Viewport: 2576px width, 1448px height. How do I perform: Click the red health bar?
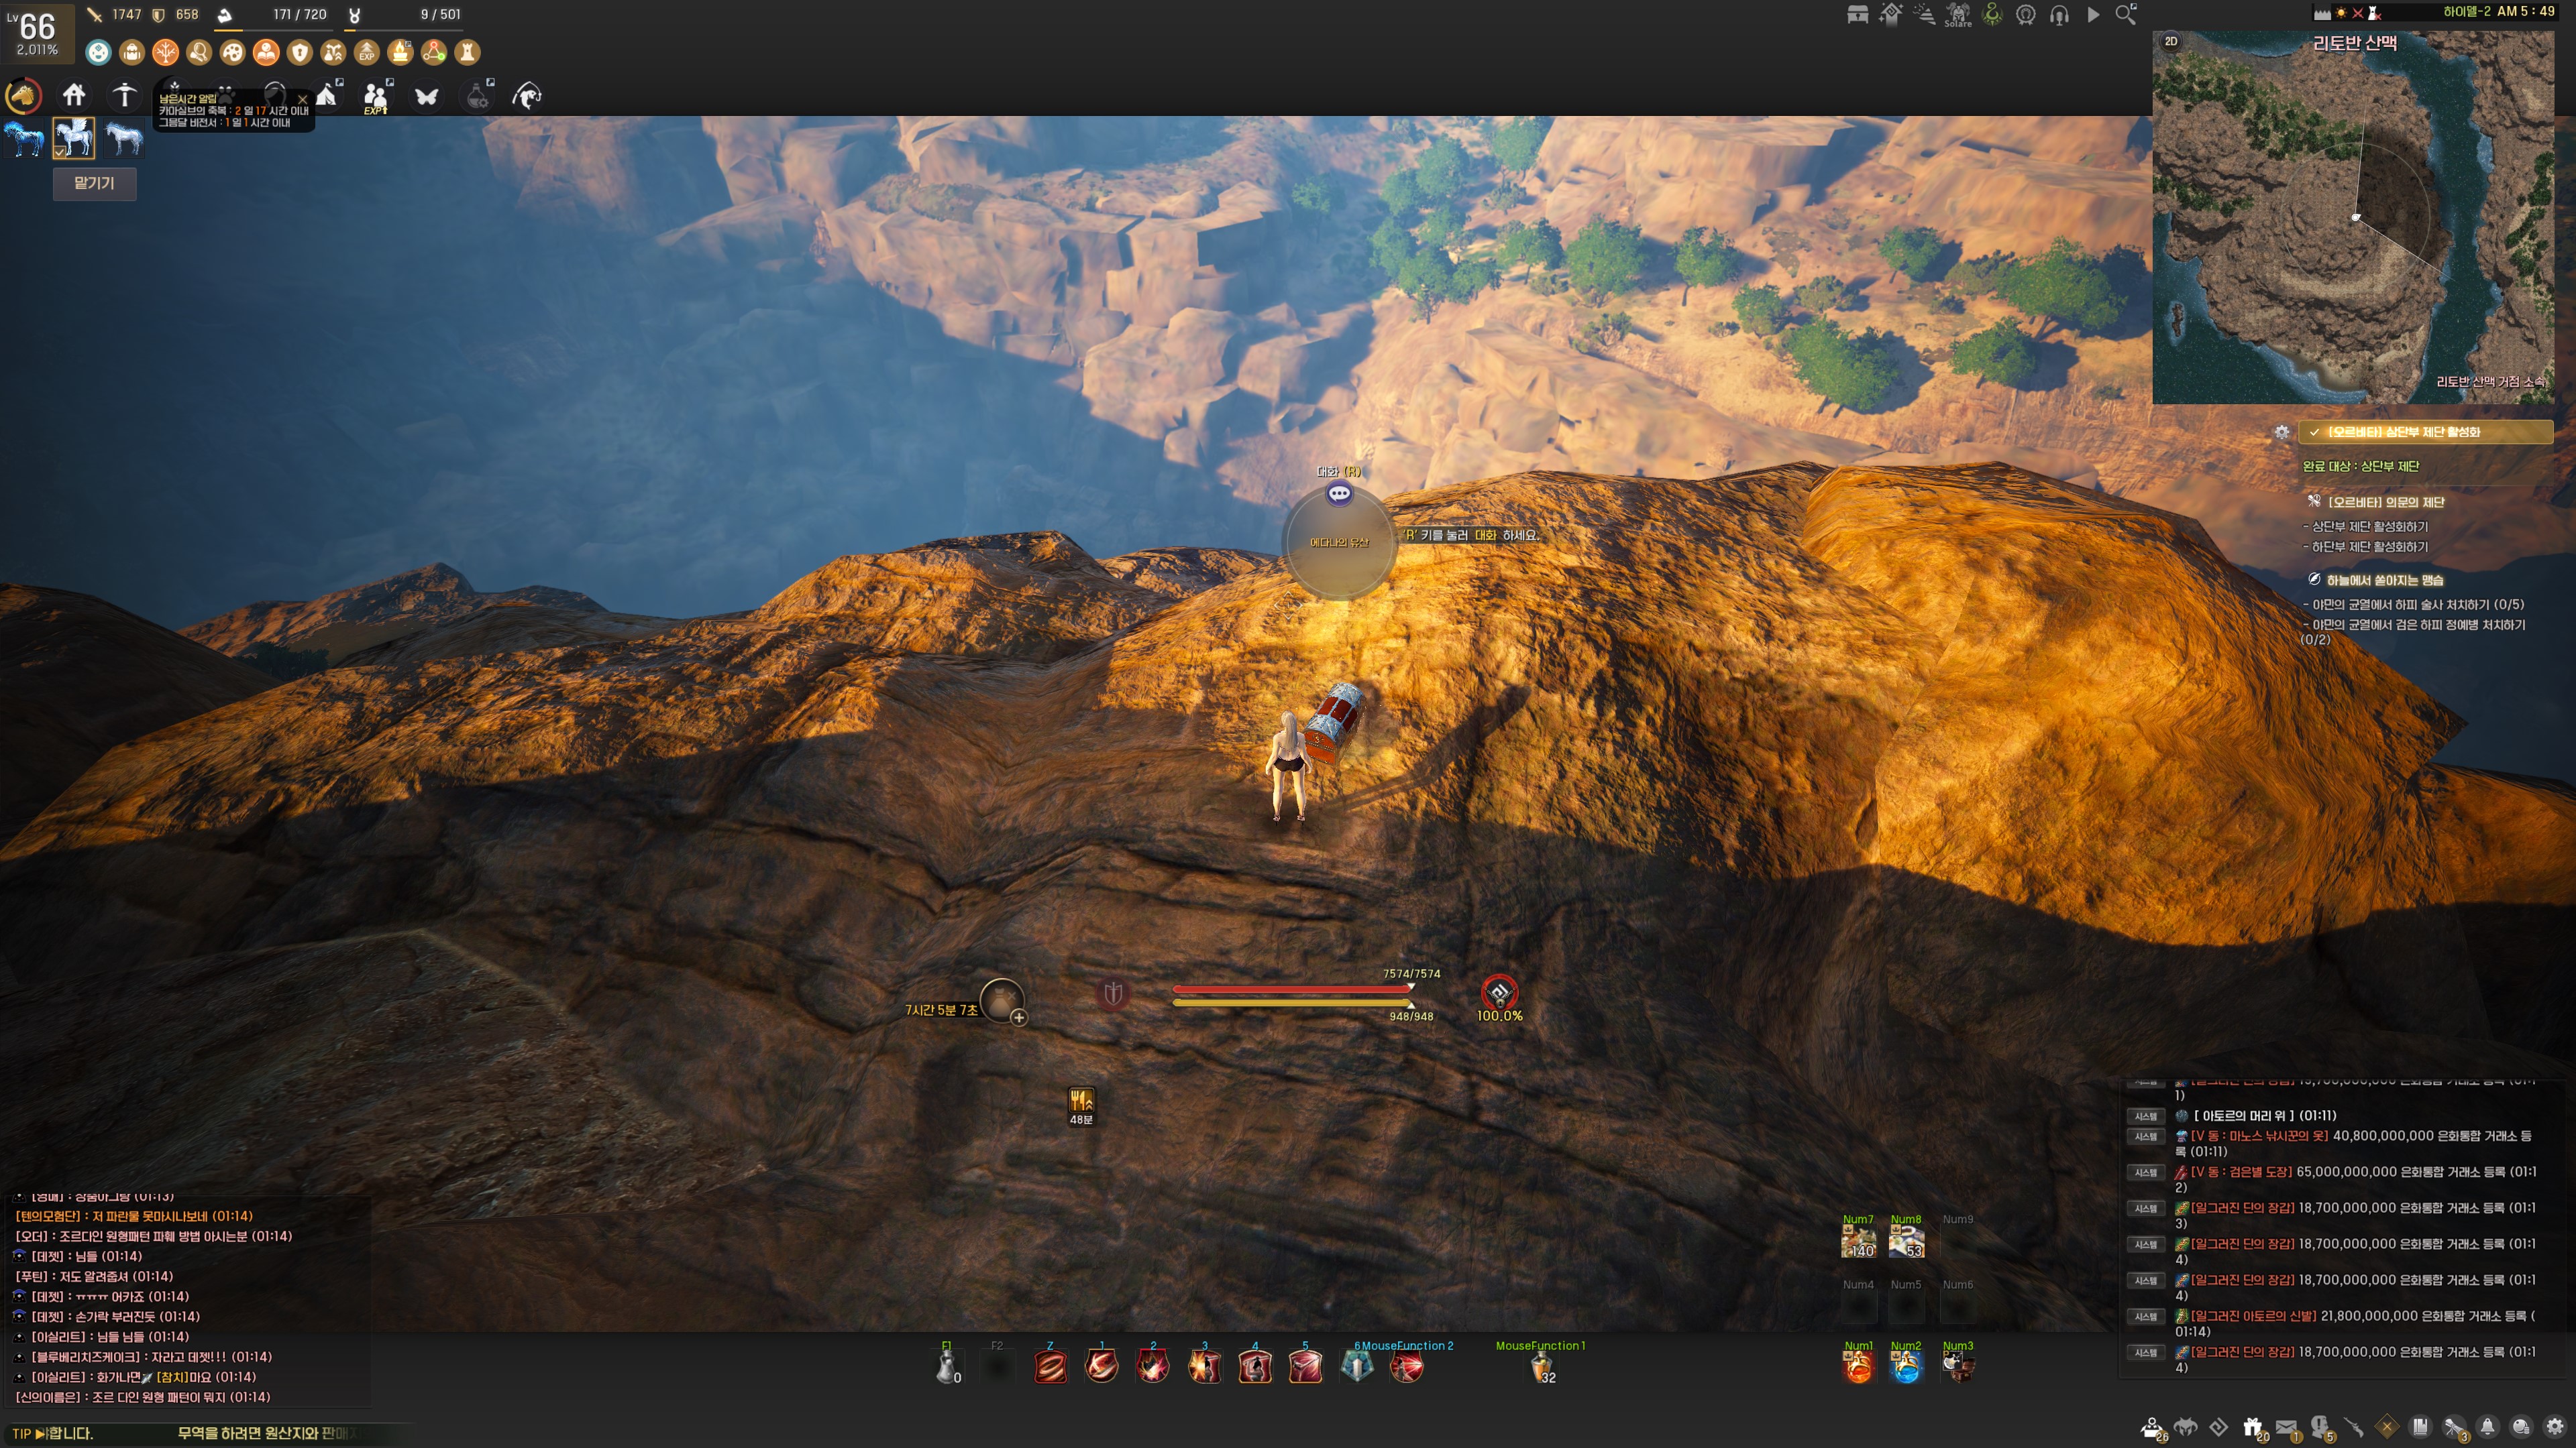[x=1292, y=988]
